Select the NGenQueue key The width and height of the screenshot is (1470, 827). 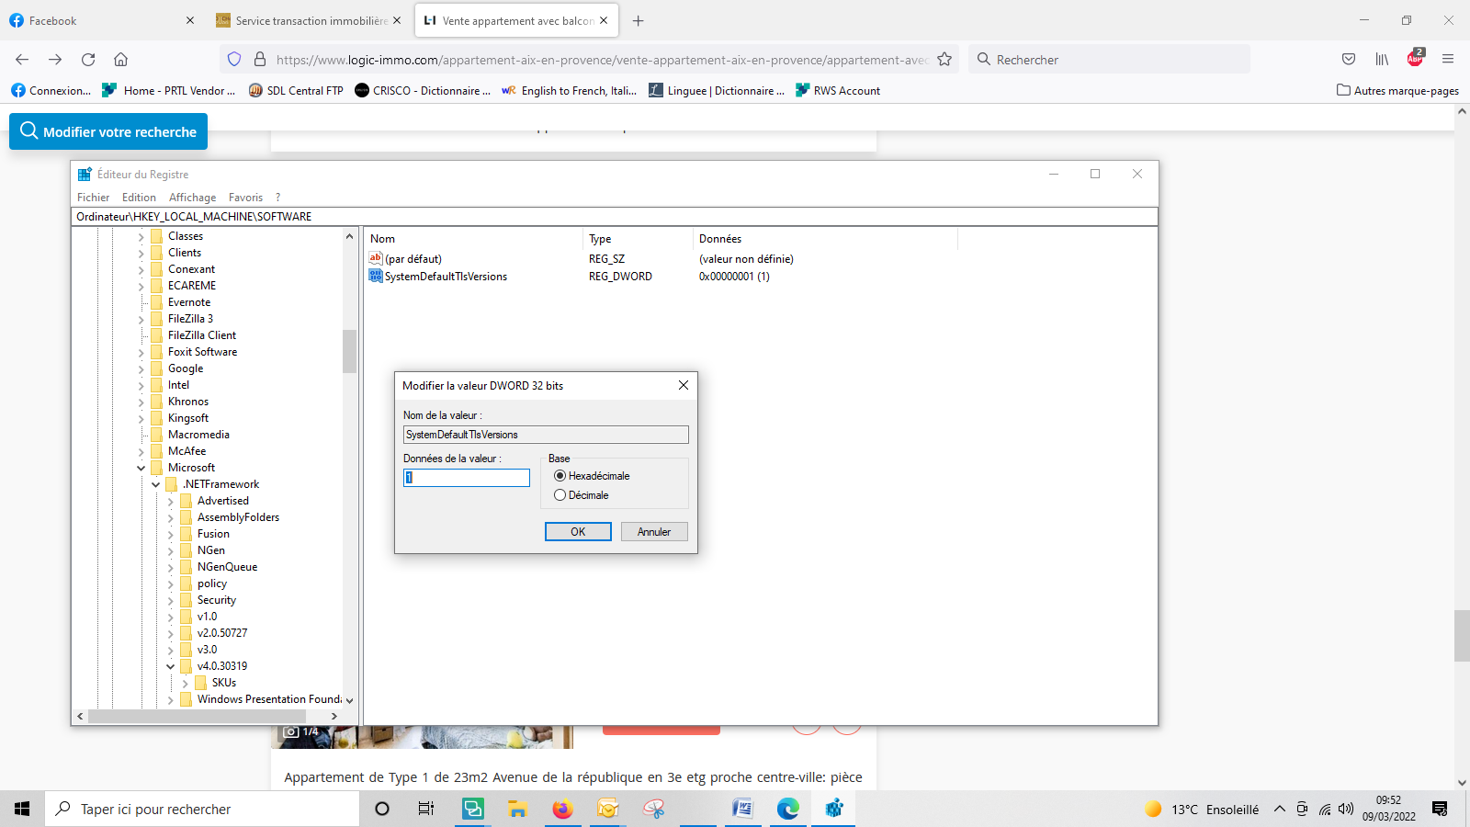pyautogui.click(x=227, y=567)
